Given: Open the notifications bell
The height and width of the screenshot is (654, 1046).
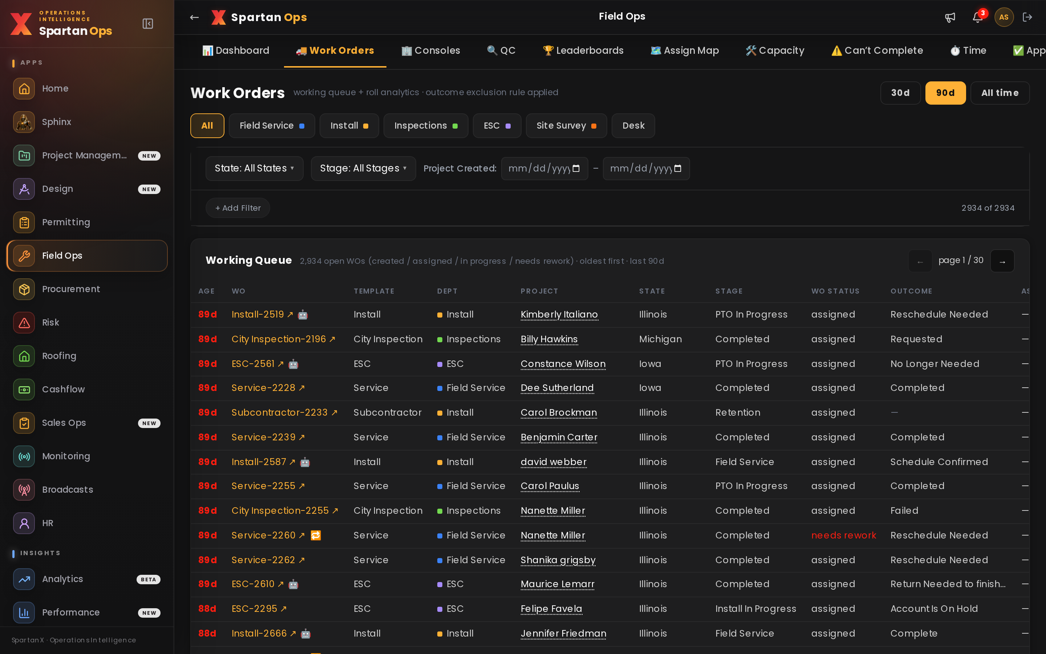Looking at the screenshot, I should [x=977, y=17].
